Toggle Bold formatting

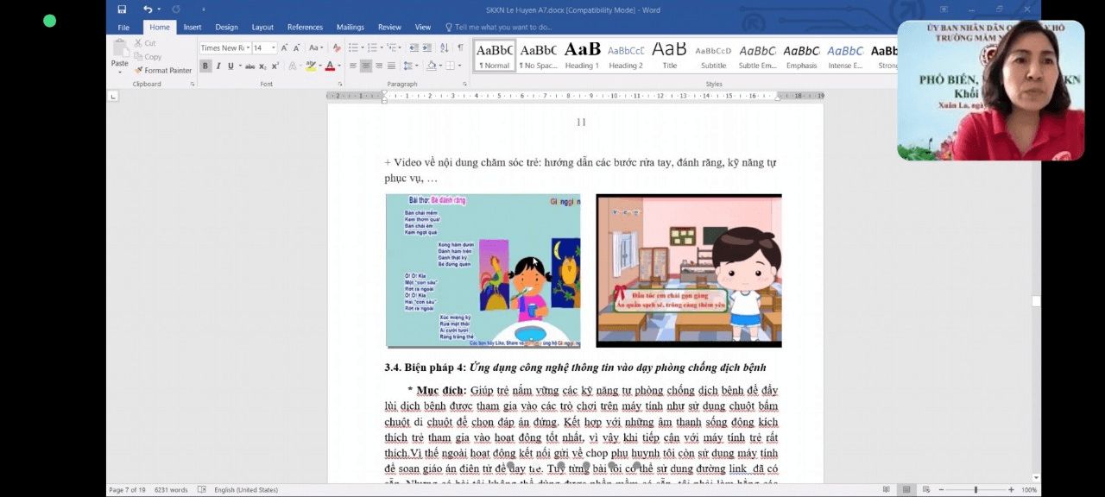[205, 66]
